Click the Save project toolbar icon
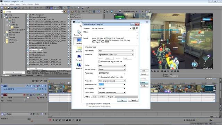Image resolution: width=222 pixels, height=125 pixels. click(x=9, y=8)
